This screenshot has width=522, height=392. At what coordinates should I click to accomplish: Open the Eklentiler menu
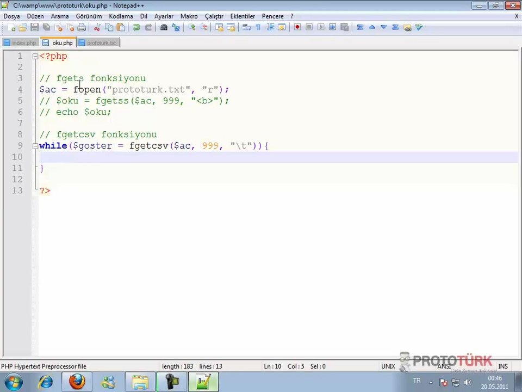pos(243,16)
